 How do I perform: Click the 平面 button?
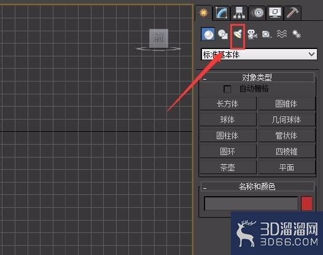(287, 167)
